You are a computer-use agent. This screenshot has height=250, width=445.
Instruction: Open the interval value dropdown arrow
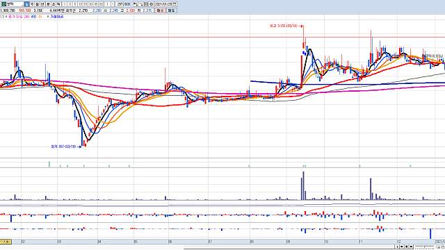click(113, 4)
